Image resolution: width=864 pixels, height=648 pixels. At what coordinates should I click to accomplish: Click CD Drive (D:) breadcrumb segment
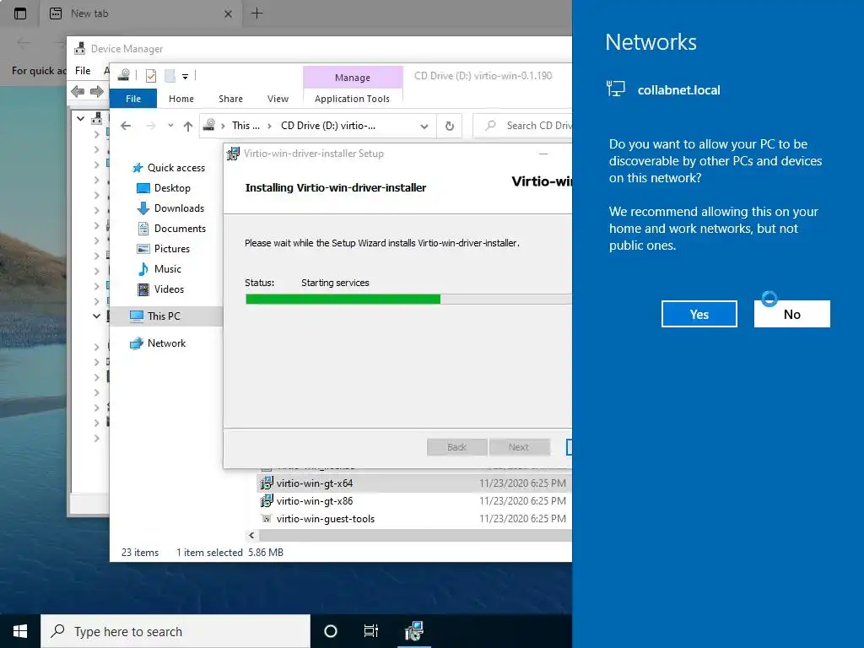328,126
